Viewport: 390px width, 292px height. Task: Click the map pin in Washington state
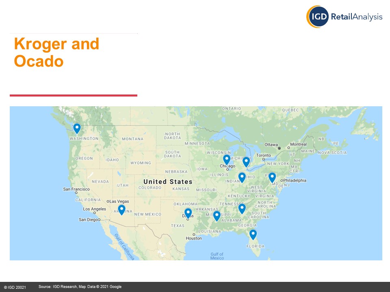(x=77, y=129)
